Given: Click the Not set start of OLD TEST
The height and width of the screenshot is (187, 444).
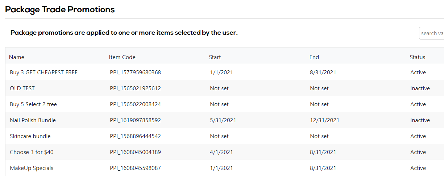Looking at the screenshot, I should (x=219, y=88).
